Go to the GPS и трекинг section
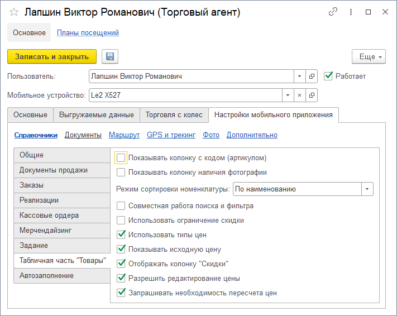 click(x=171, y=135)
